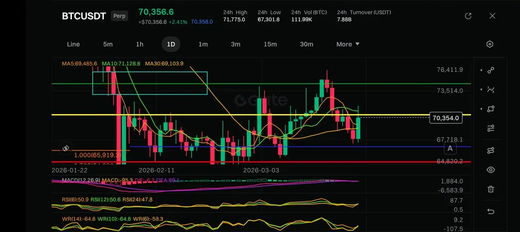Select the 30m timeframe

tap(306, 44)
